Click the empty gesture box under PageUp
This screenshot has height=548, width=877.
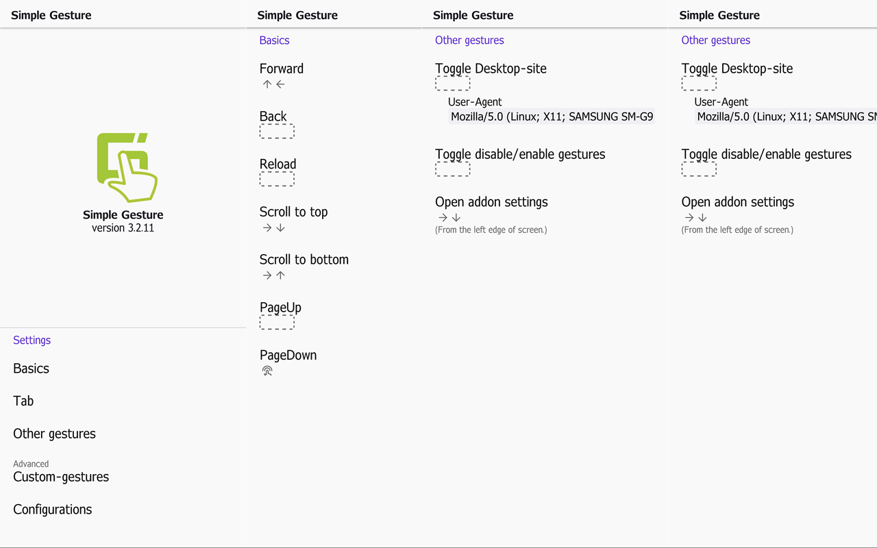(277, 323)
